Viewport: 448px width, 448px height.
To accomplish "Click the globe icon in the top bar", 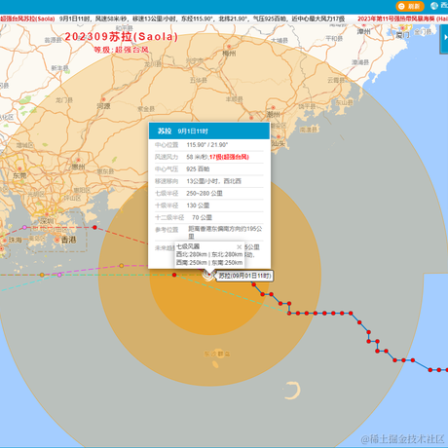I will [x=434, y=6].
